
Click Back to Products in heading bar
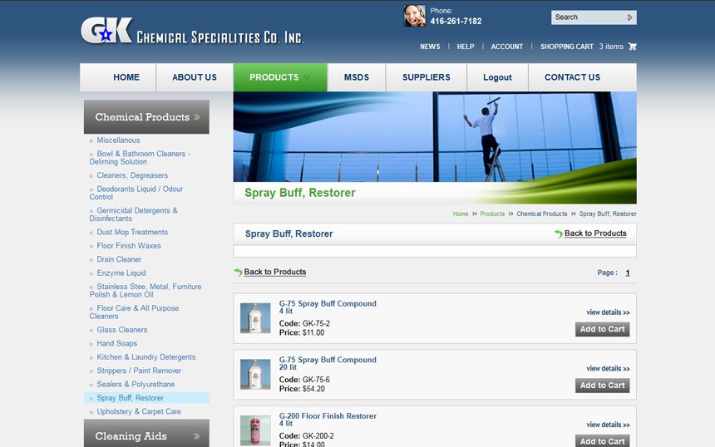[595, 233]
